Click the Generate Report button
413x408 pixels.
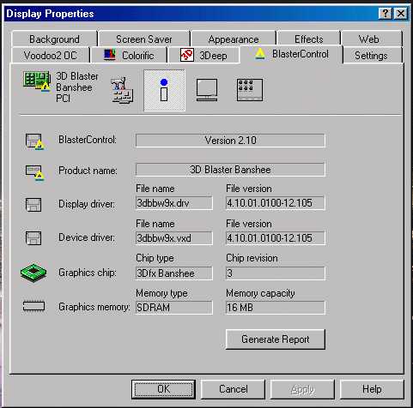(x=276, y=339)
